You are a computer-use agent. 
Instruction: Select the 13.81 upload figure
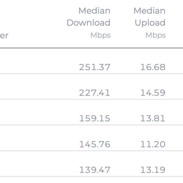click(152, 118)
